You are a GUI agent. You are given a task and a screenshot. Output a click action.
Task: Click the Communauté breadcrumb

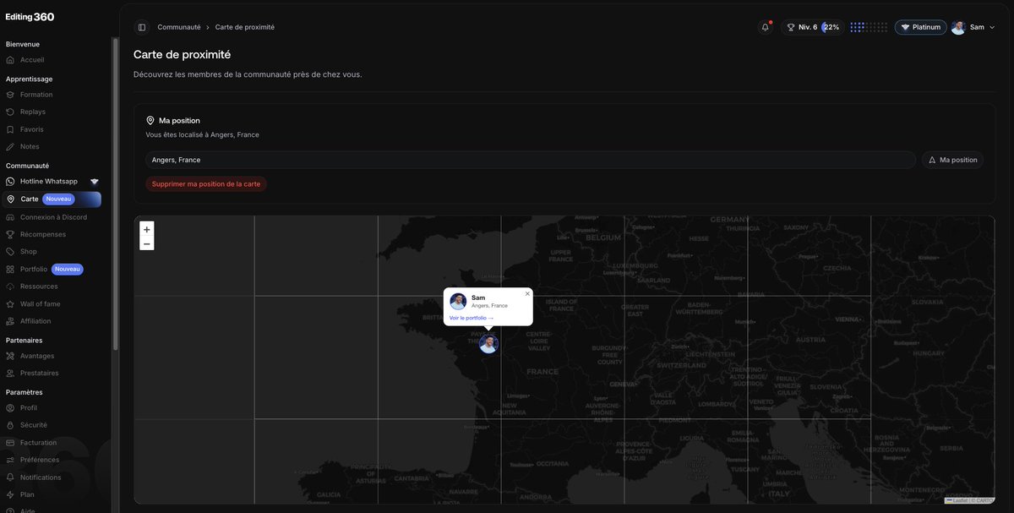pos(179,27)
